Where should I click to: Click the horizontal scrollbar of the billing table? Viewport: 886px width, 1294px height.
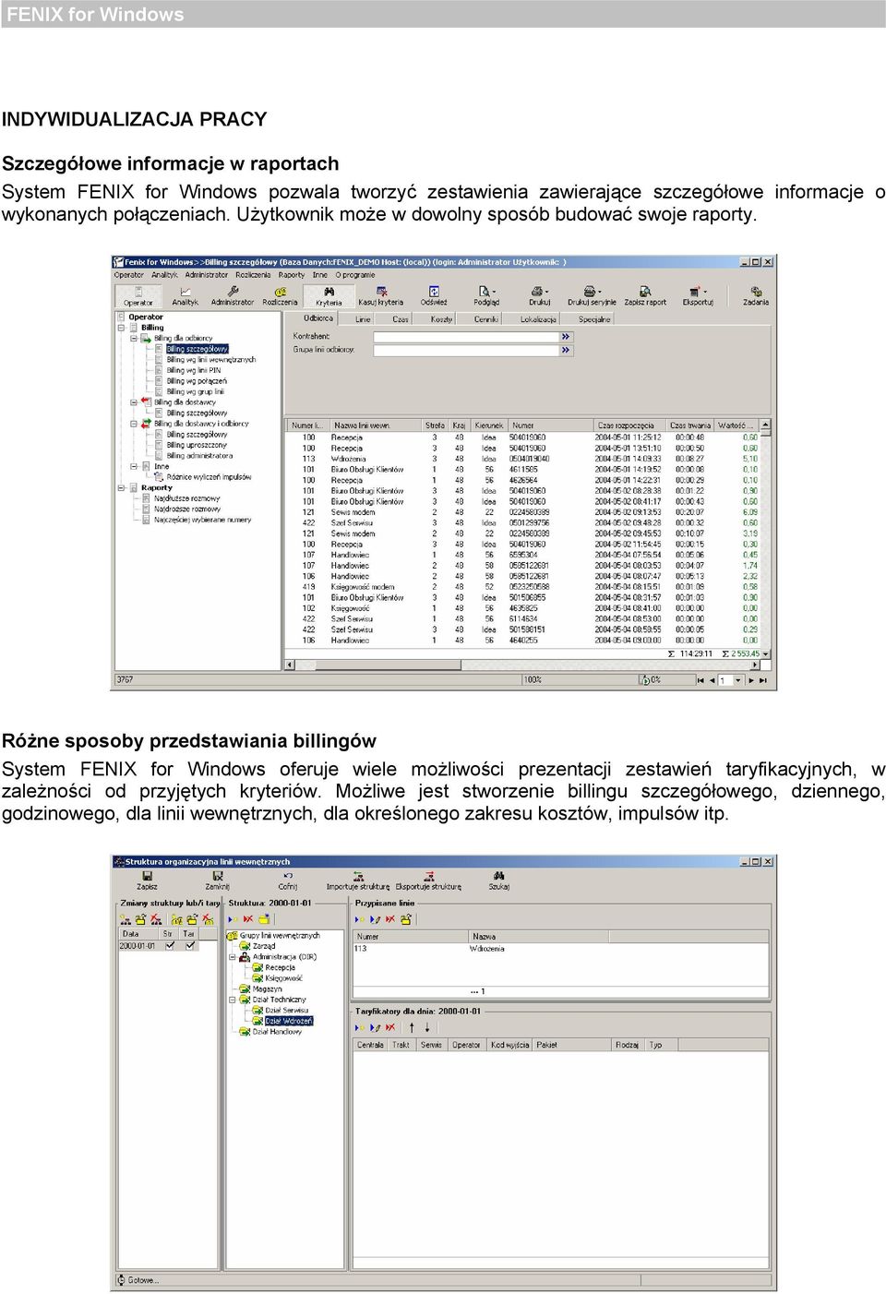click(x=522, y=665)
